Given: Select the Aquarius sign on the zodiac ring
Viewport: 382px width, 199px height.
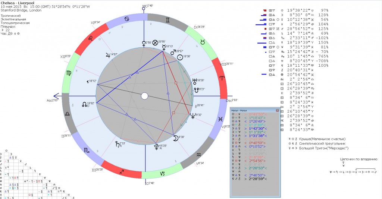Looking at the screenshot, I should [199, 155].
